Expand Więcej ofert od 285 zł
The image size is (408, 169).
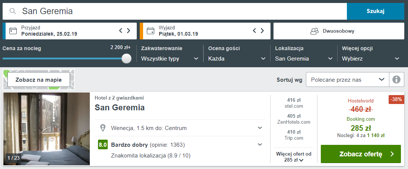[294, 157]
